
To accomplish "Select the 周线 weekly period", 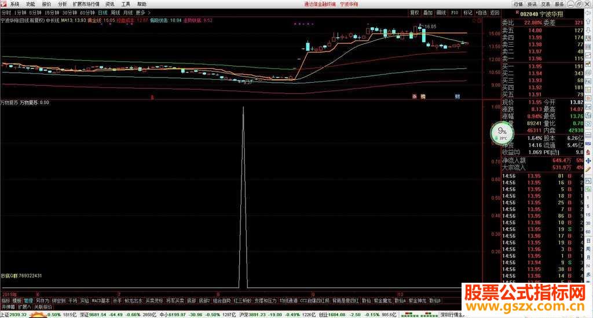I will coord(115,13).
